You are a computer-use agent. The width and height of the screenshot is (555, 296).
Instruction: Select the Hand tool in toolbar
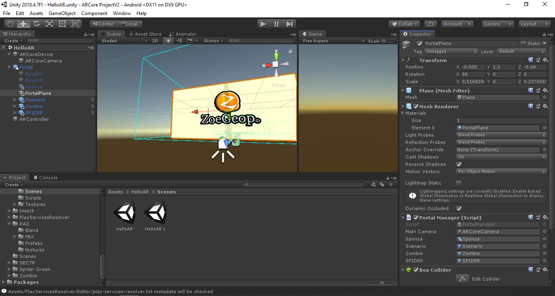click(10, 24)
